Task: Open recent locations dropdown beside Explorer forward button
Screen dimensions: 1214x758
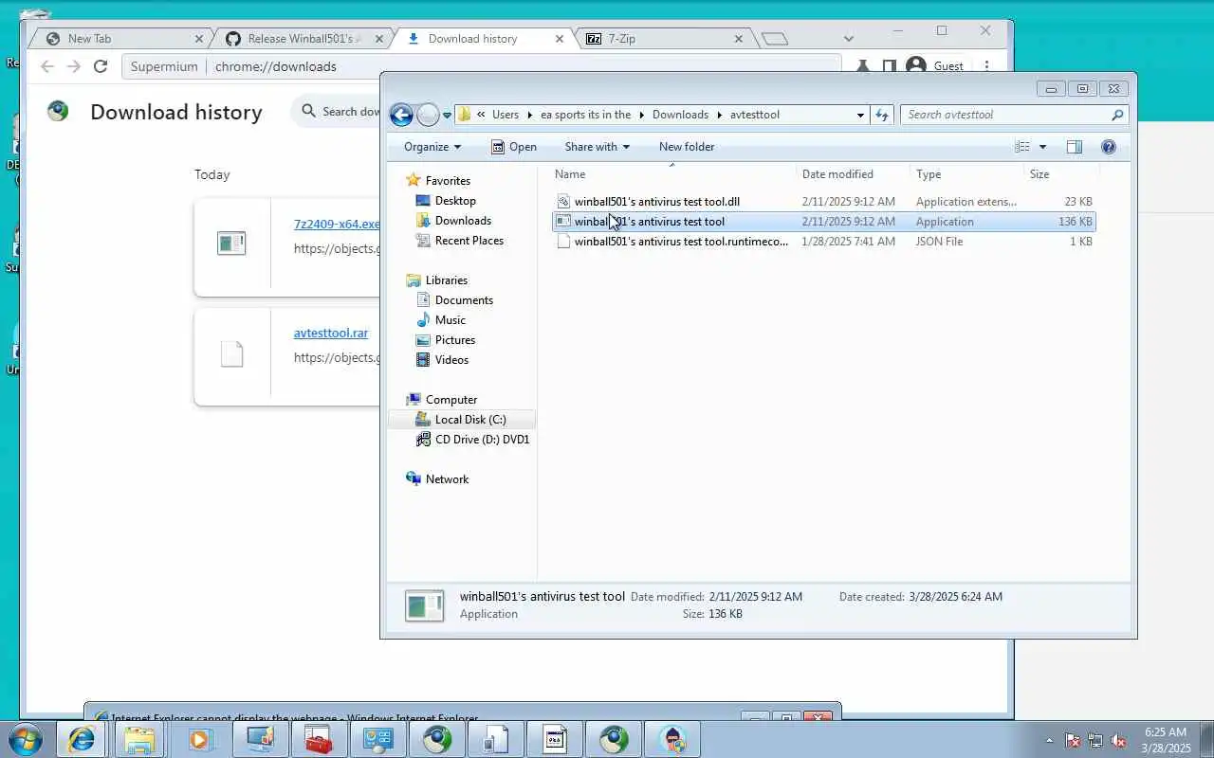Action: 447,116
